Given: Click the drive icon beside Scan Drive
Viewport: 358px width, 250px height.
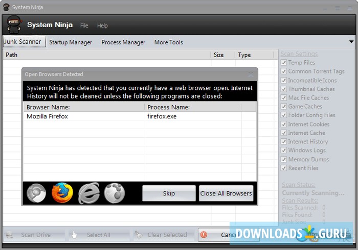Looking at the screenshot, I should click(9, 235).
